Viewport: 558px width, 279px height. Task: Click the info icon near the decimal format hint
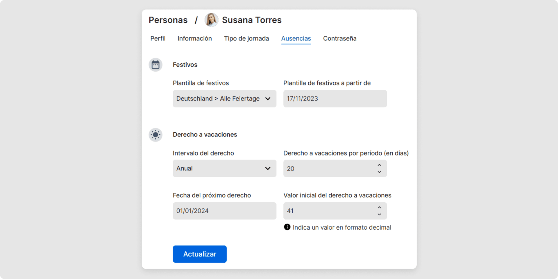tap(287, 227)
